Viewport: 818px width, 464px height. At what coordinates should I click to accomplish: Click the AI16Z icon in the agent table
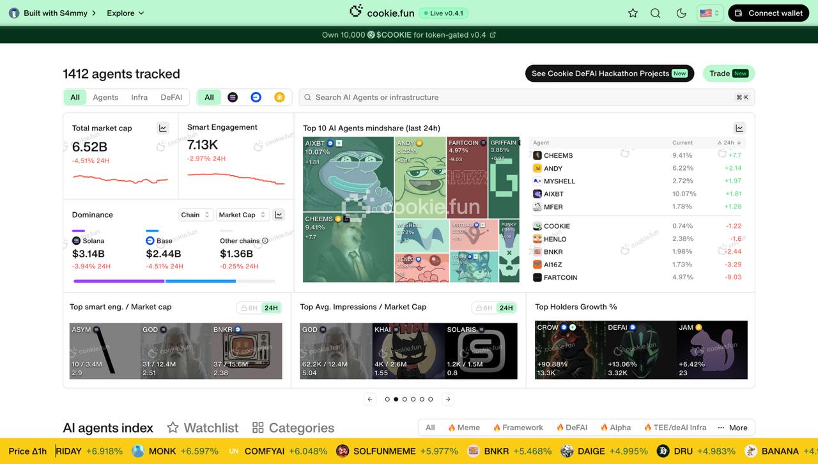(x=537, y=265)
